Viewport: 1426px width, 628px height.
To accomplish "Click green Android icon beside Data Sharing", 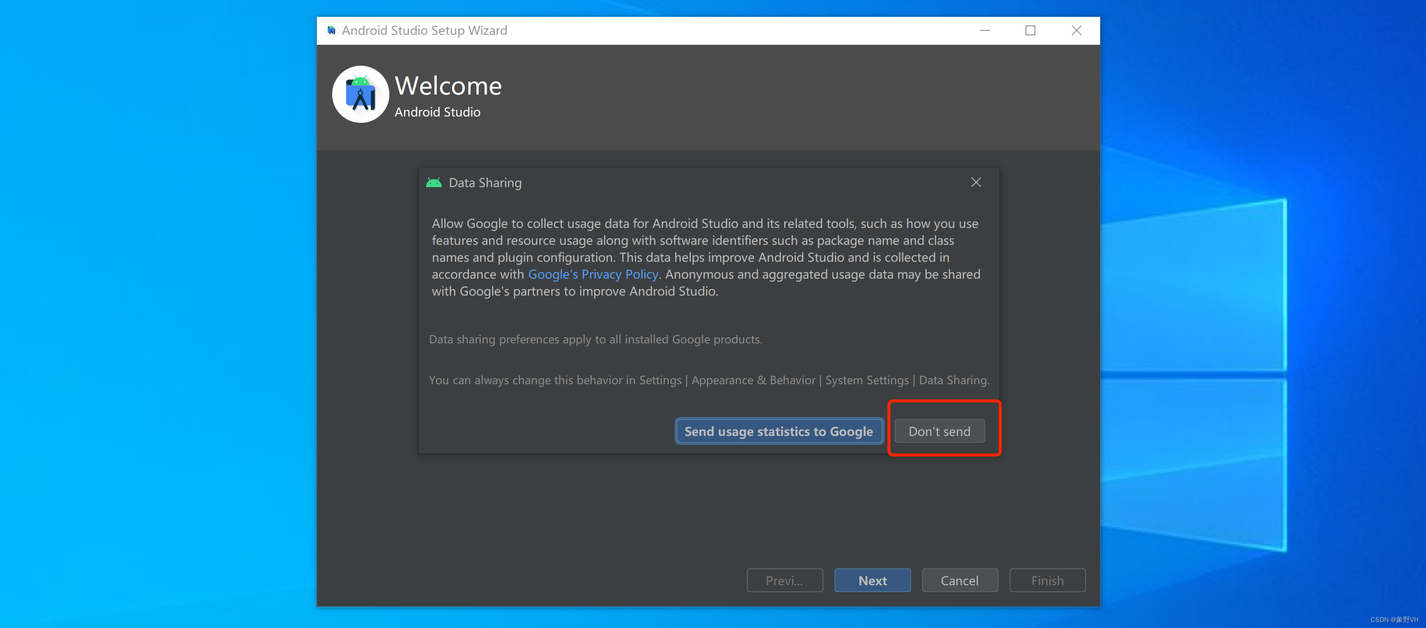I will coord(433,183).
